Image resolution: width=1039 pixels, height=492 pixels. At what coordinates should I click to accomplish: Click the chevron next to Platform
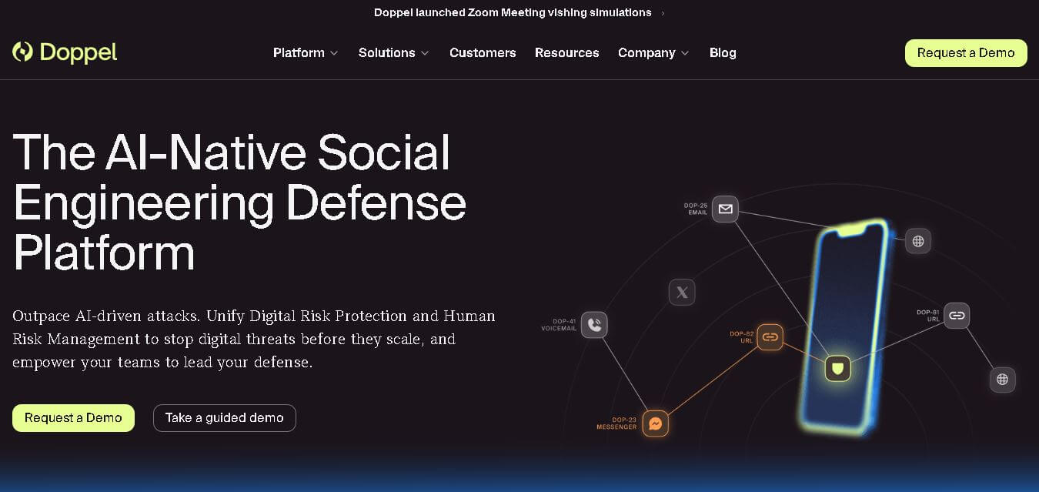click(334, 53)
